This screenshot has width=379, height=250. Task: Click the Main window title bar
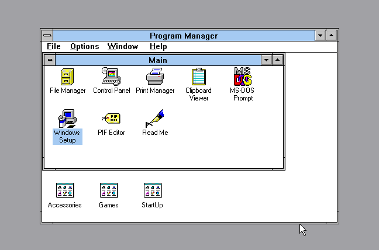[158, 60]
